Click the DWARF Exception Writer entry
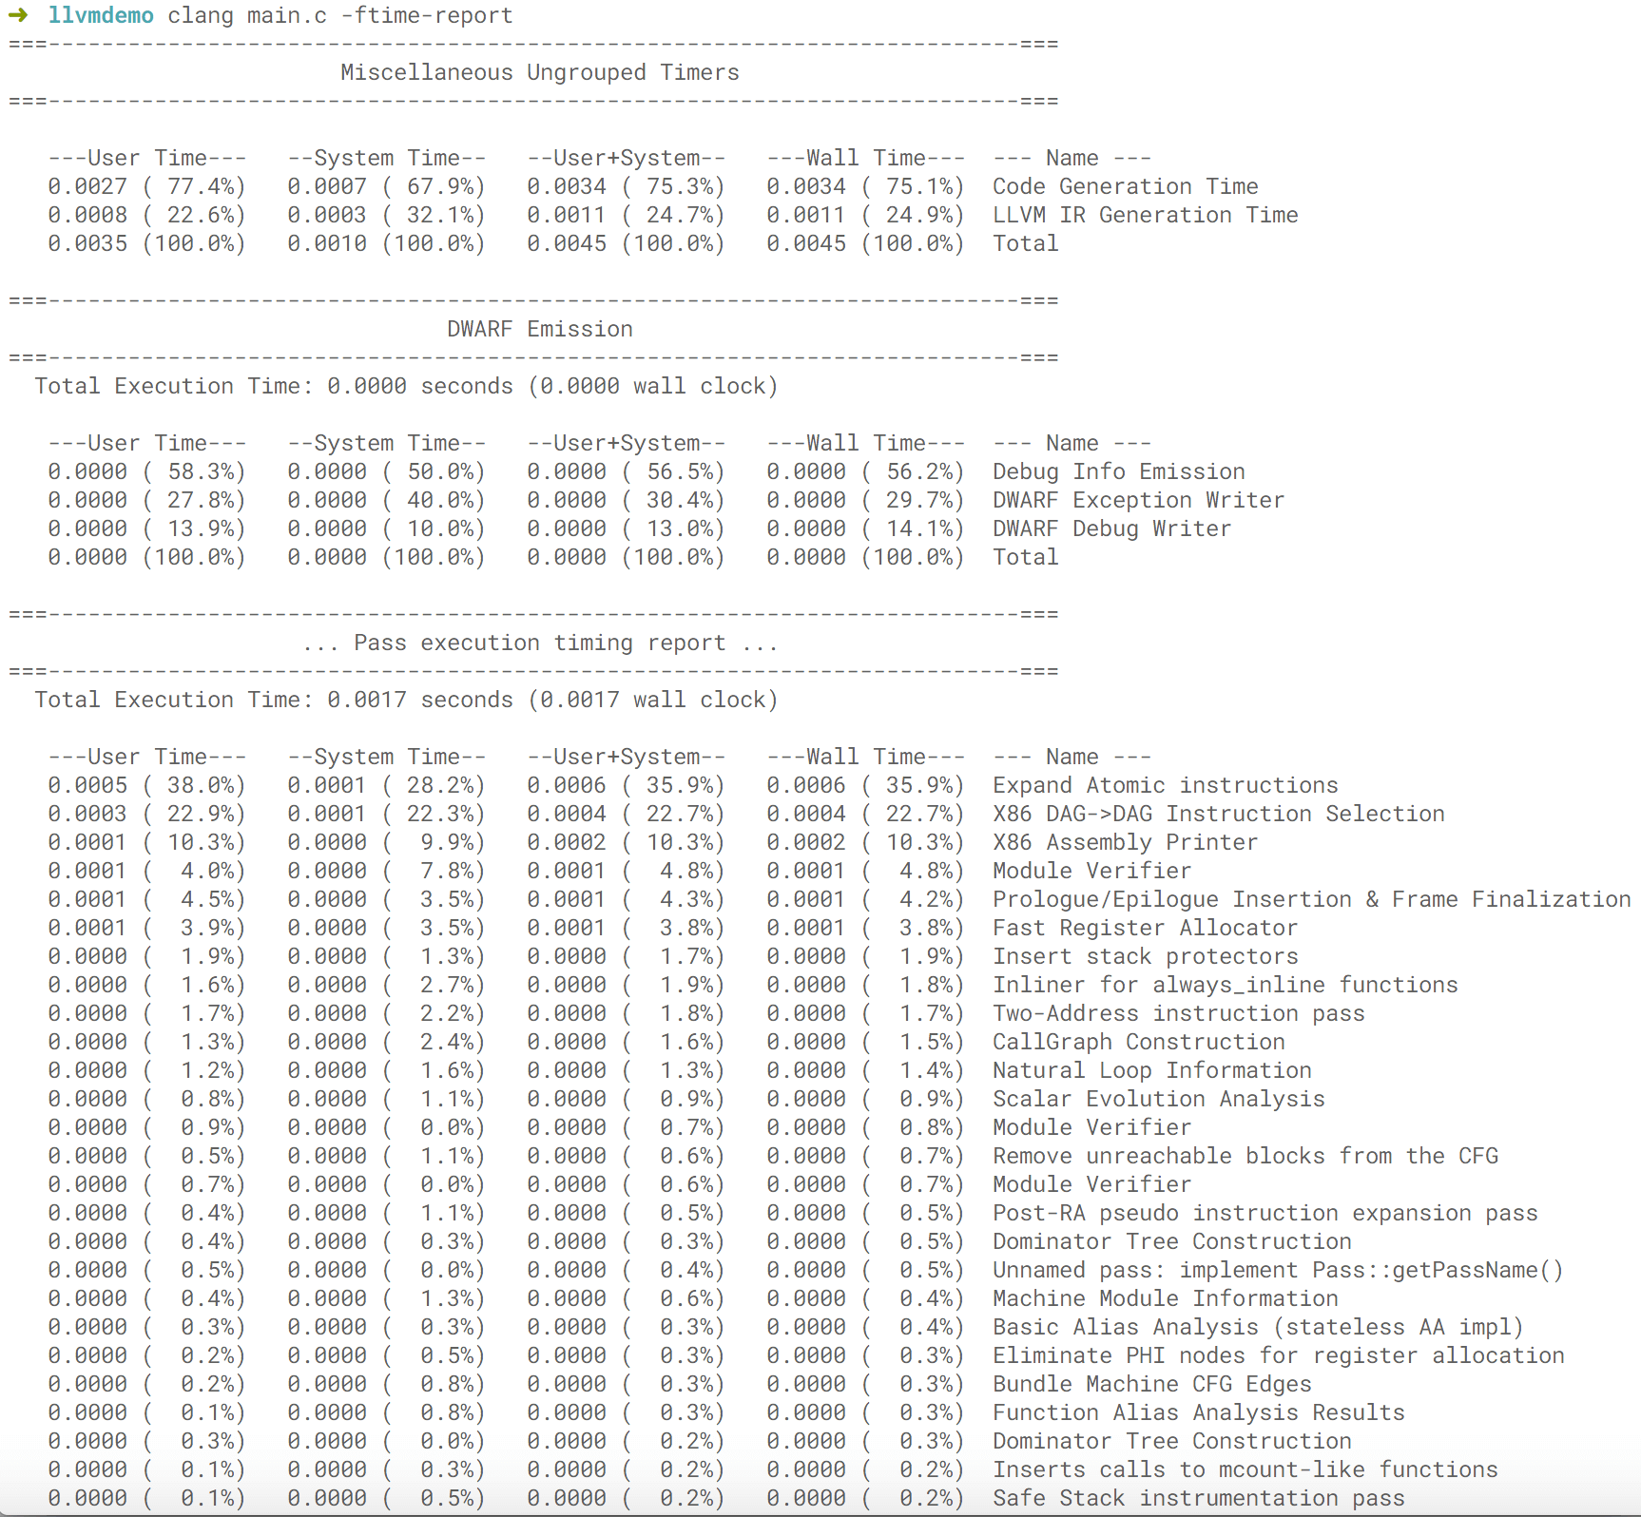Viewport: 1641px width, 1517px height. tap(1138, 500)
